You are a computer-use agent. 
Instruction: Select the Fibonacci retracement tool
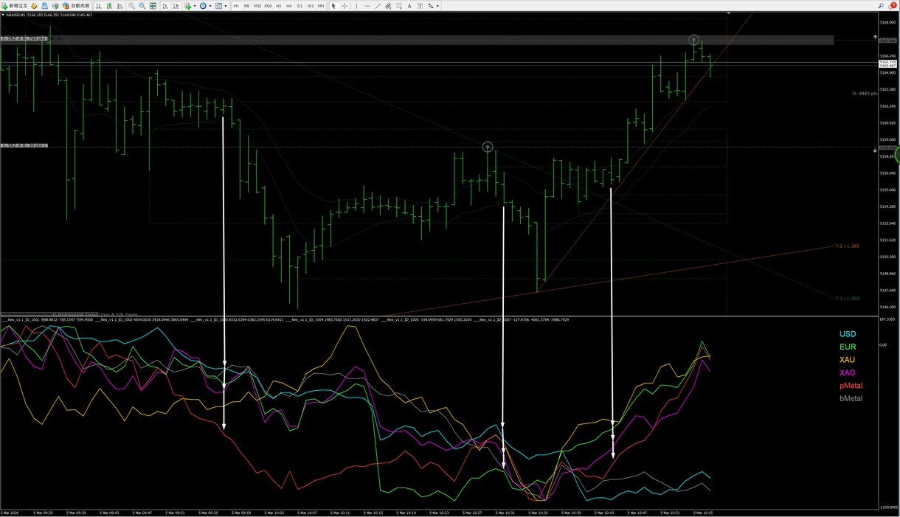[400, 6]
